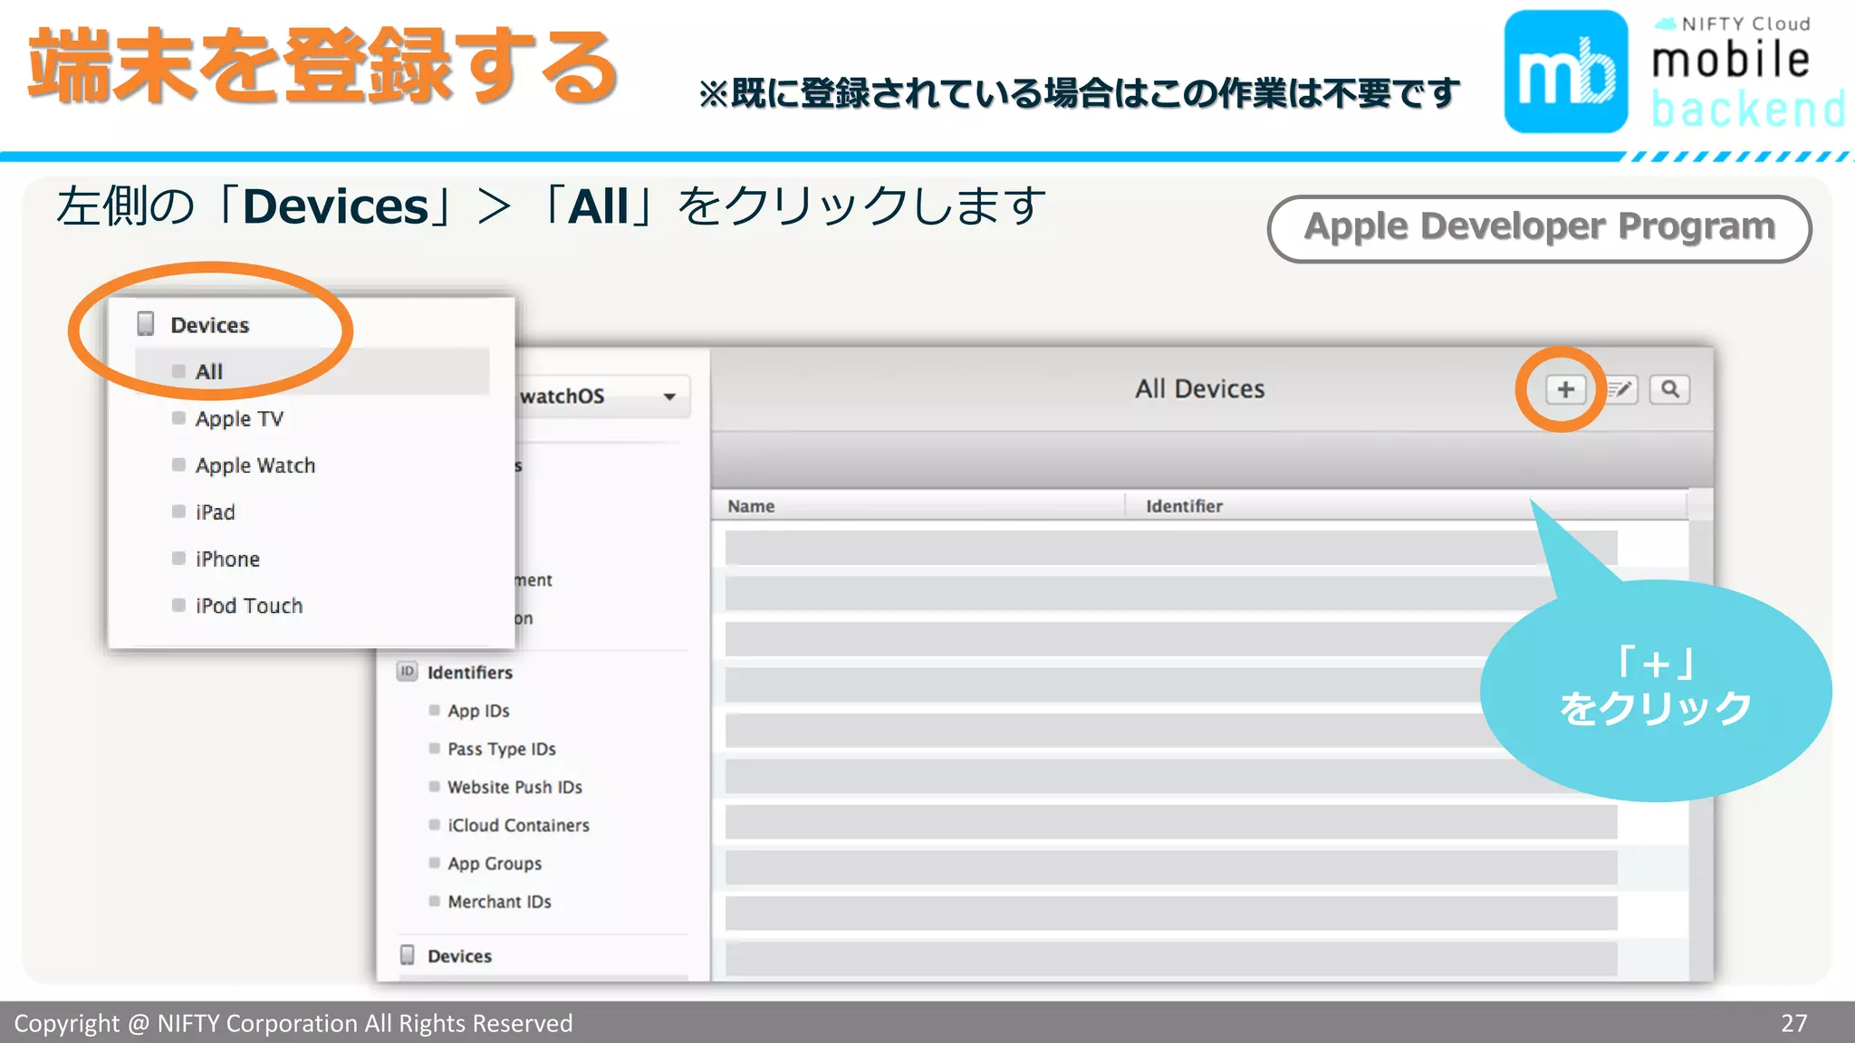Select Apple TV in the Devices list

[239, 418]
